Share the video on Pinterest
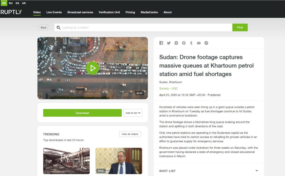The height and width of the screenshot is (176, 285). (184, 43)
